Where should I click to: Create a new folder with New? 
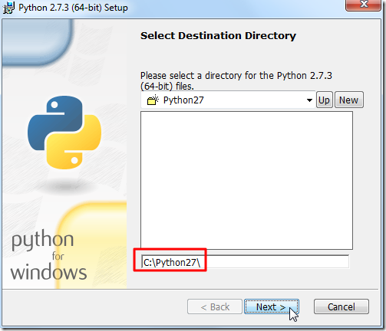tap(349, 100)
